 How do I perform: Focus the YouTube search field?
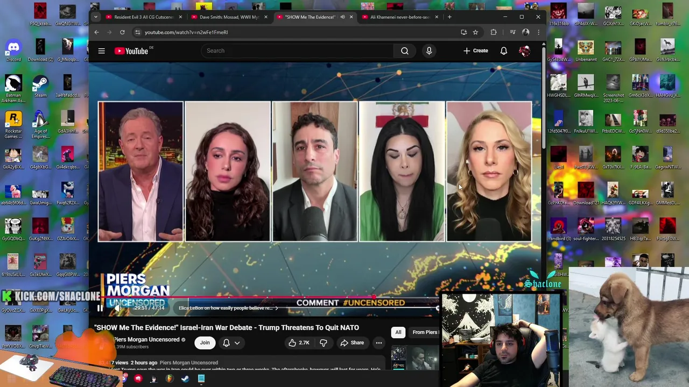297,51
